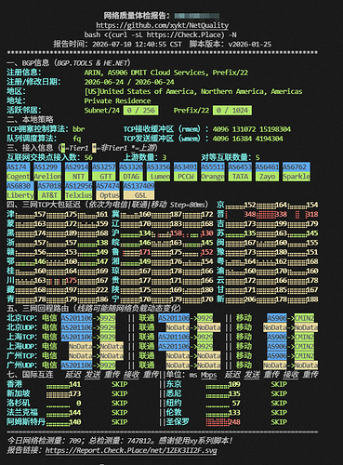Select the 悉尼 latency value 135
The width and height of the screenshot is (343, 465).
234,393
